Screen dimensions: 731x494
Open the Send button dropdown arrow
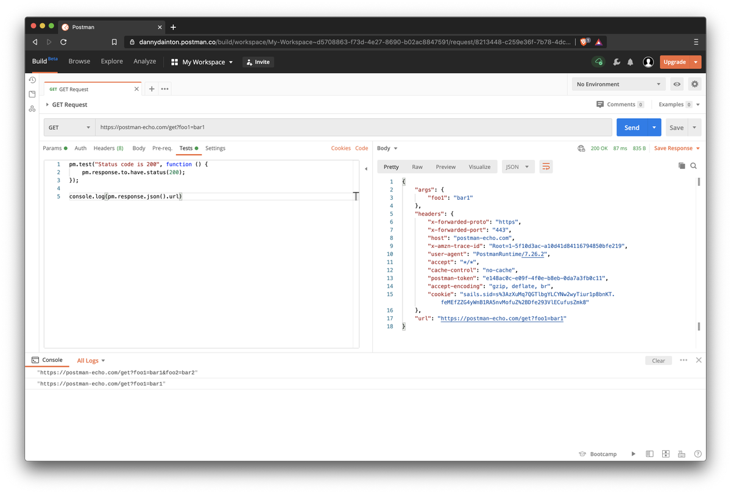tap(654, 127)
